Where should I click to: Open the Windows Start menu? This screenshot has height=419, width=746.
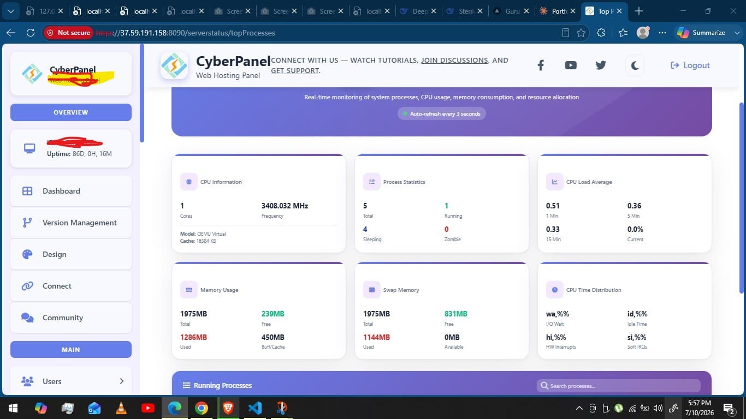(x=12, y=408)
